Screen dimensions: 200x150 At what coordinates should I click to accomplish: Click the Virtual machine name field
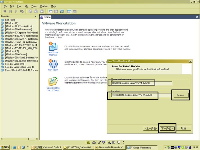(141, 83)
